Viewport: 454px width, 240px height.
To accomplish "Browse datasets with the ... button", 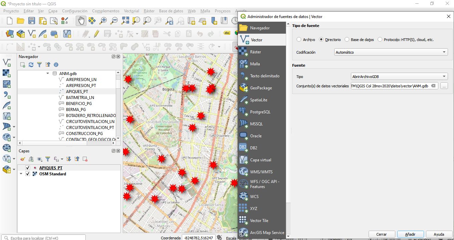I will tap(444, 86).
